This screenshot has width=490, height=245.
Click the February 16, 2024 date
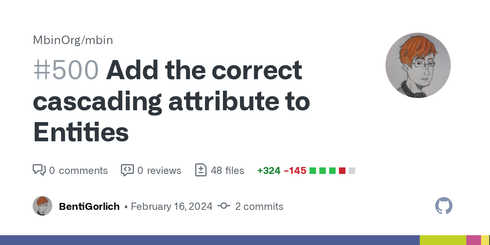pos(171,206)
